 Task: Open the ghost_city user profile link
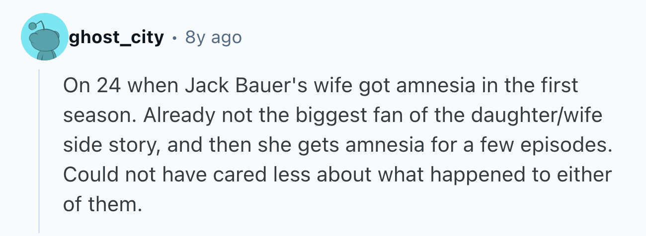[x=116, y=37]
